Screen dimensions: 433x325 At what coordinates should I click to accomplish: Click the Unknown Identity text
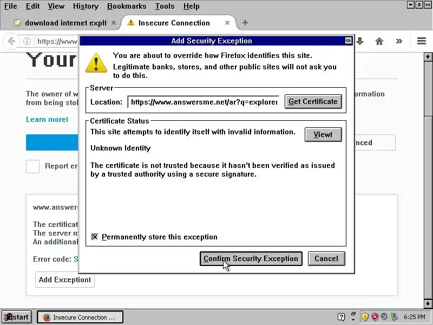pyautogui.click(x=120, y=148)
